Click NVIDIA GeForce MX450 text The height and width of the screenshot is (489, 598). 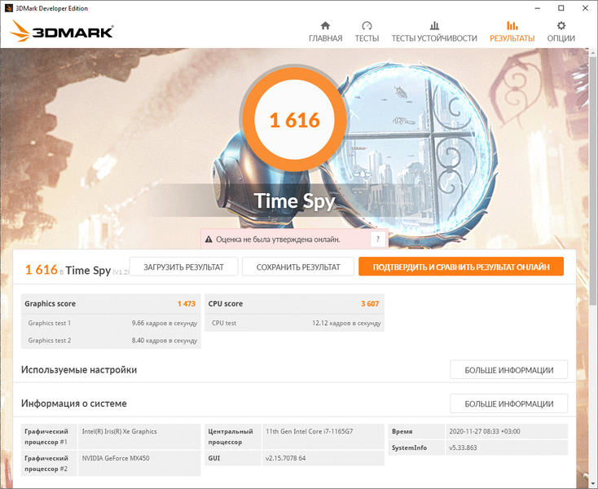point(116,458)
